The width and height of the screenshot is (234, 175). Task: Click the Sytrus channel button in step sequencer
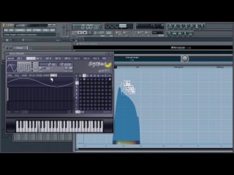click(x=20, y=48)
